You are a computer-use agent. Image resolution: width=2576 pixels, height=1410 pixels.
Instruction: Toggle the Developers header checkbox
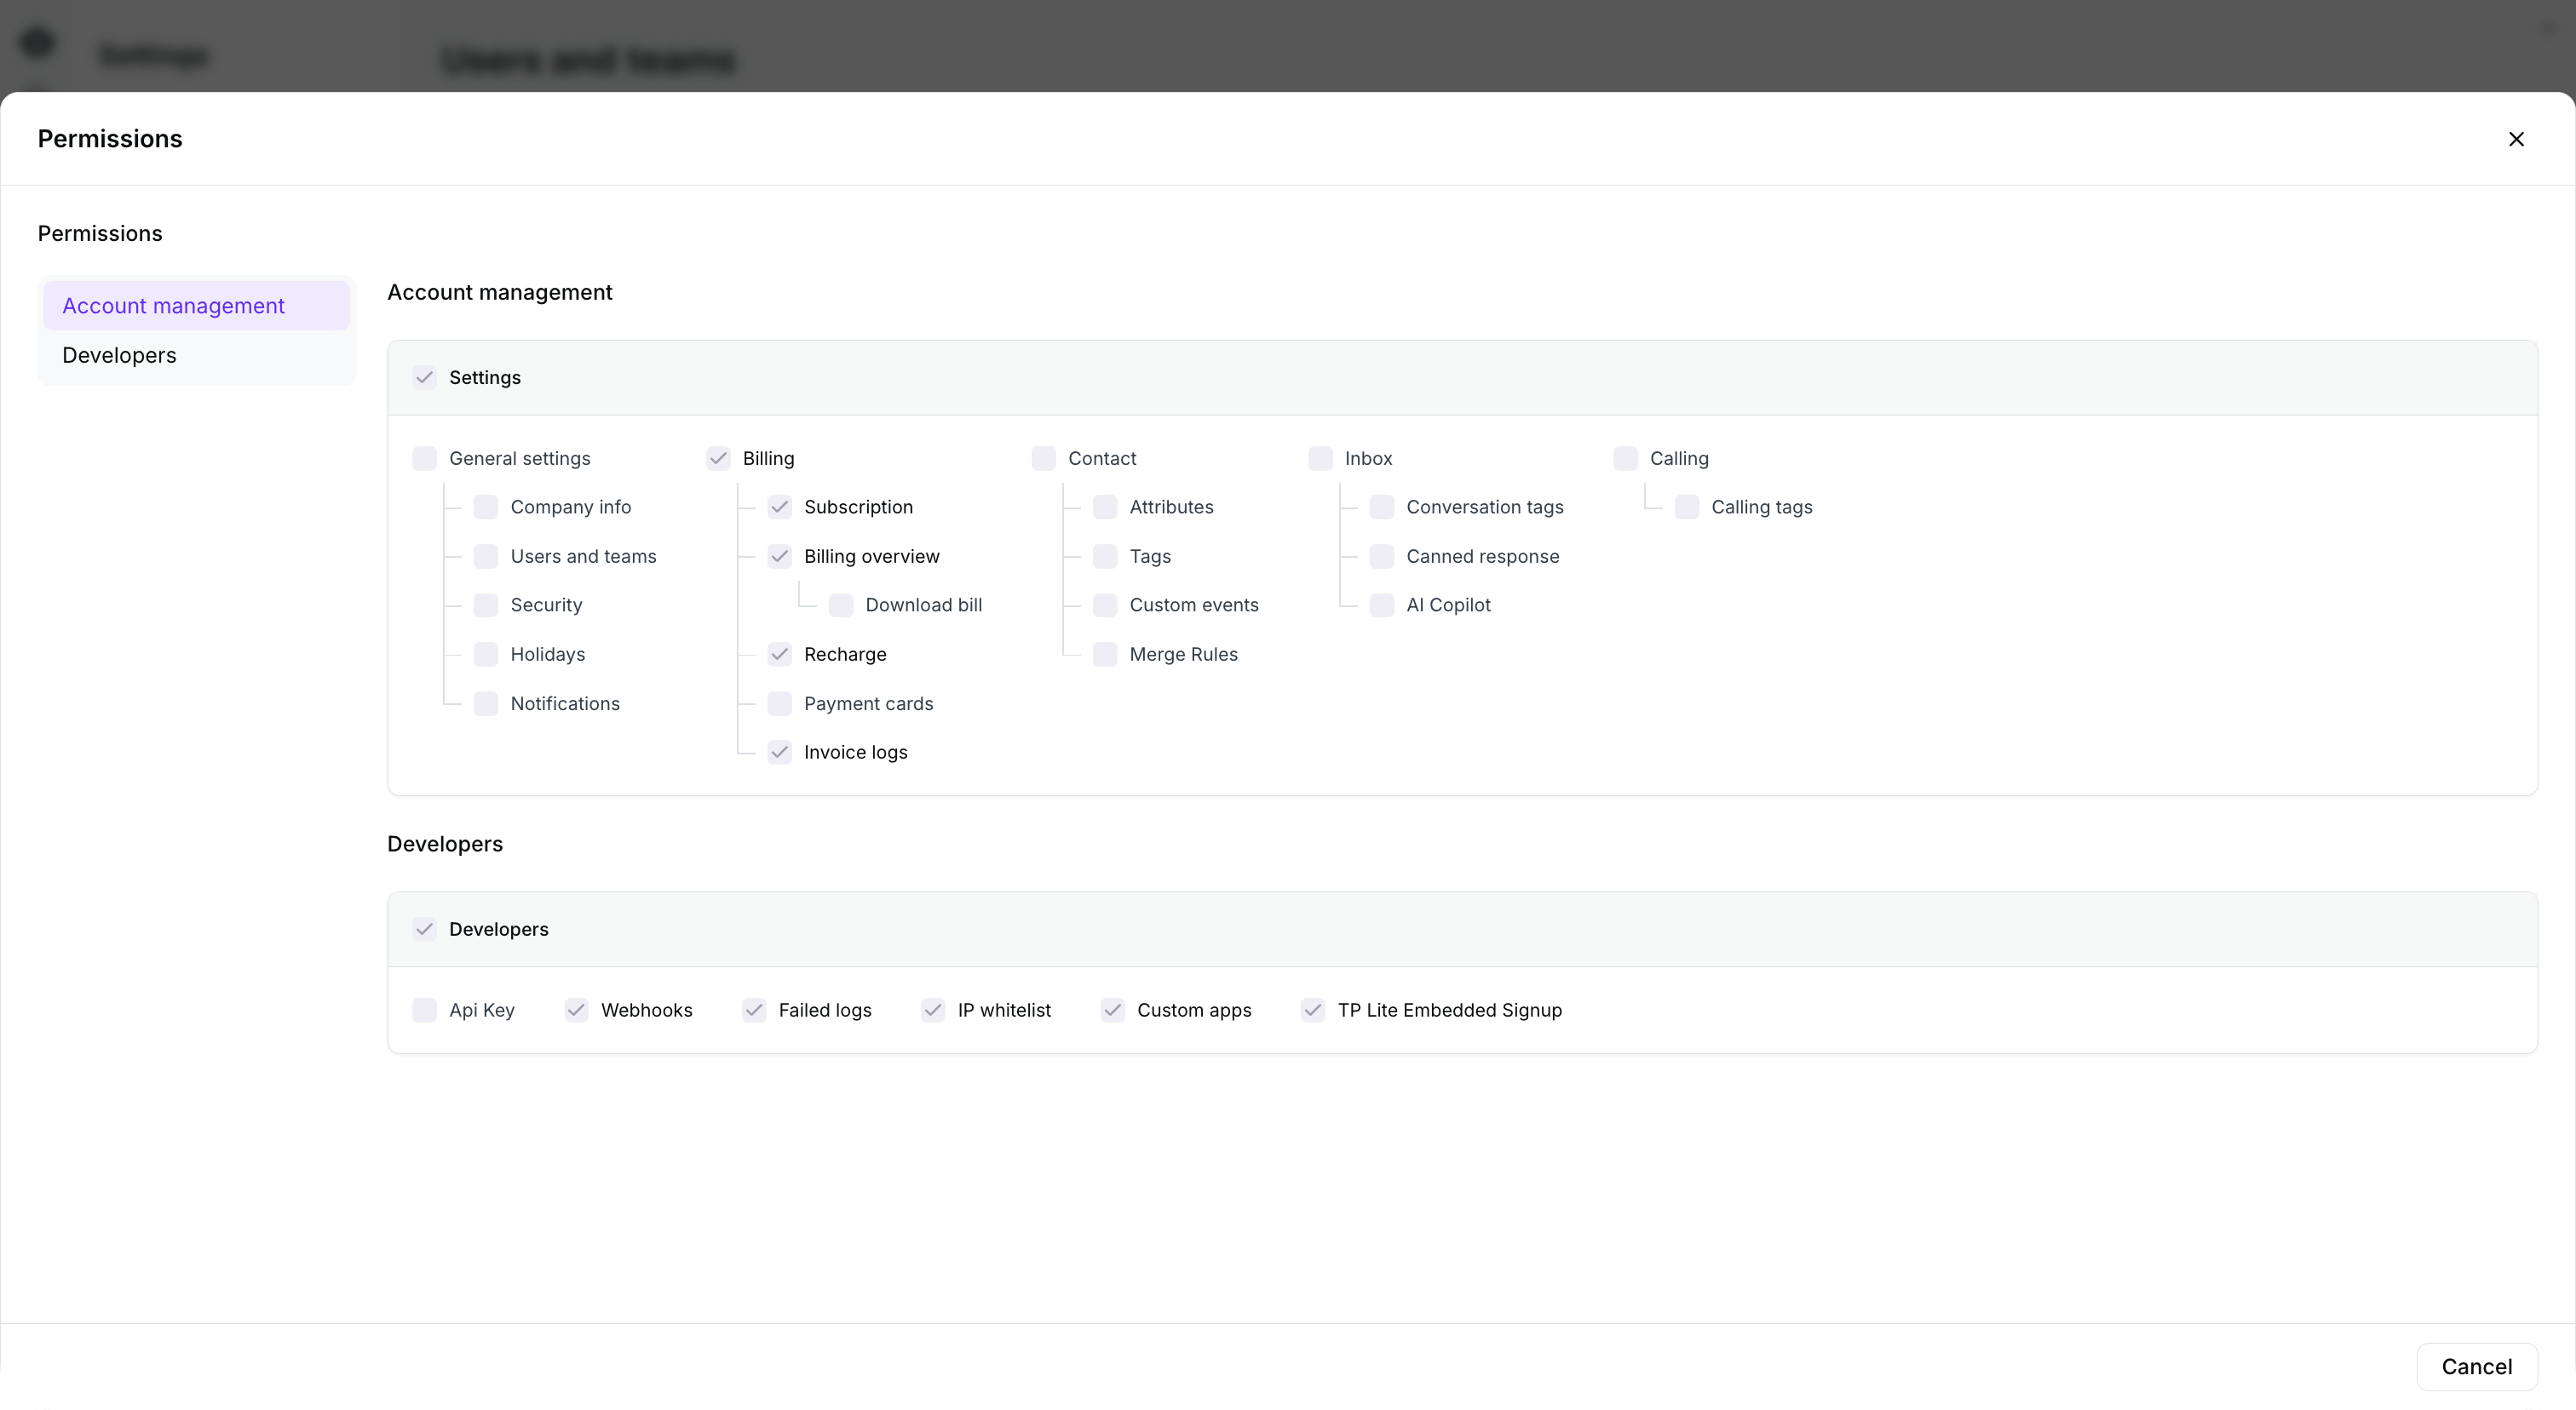click(x=424, y=929)
